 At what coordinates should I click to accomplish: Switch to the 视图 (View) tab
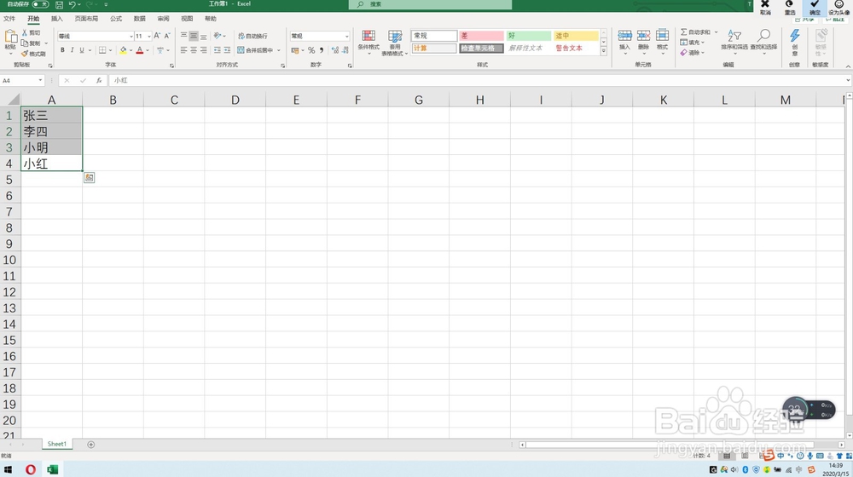(187, 19)
